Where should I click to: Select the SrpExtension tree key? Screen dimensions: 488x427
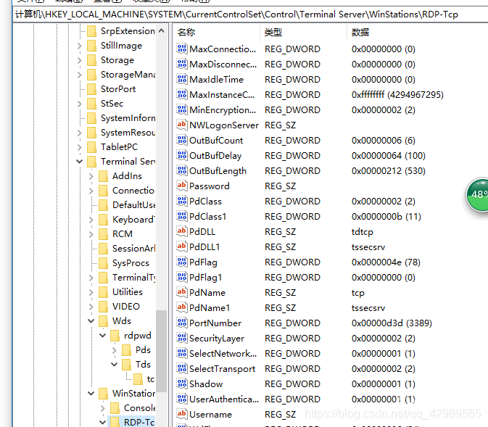[128, 31]
